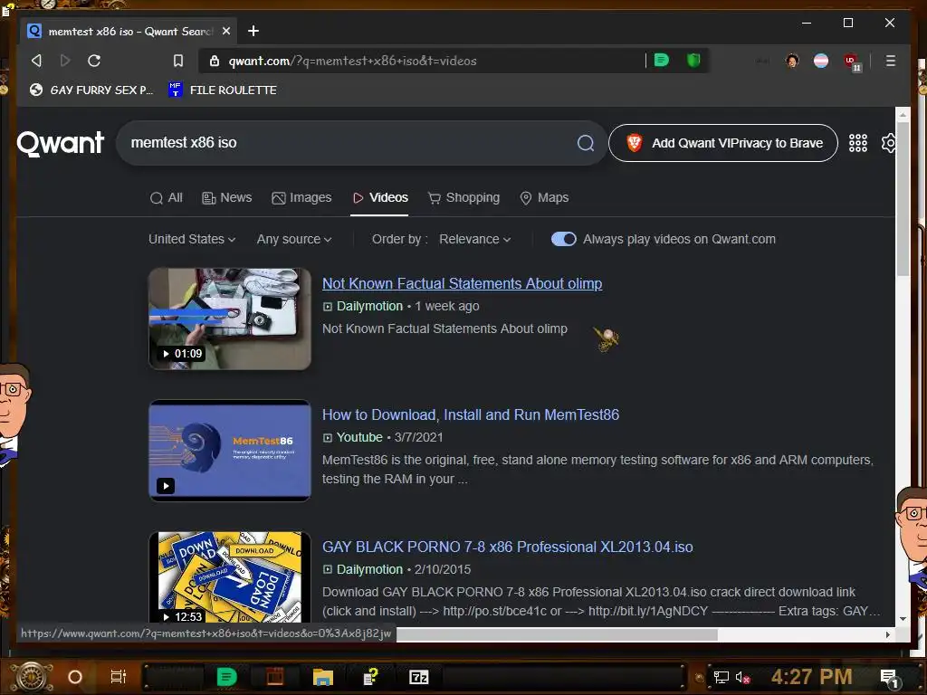Open How to Download, Install and Run MemTest86

[471, 414]
